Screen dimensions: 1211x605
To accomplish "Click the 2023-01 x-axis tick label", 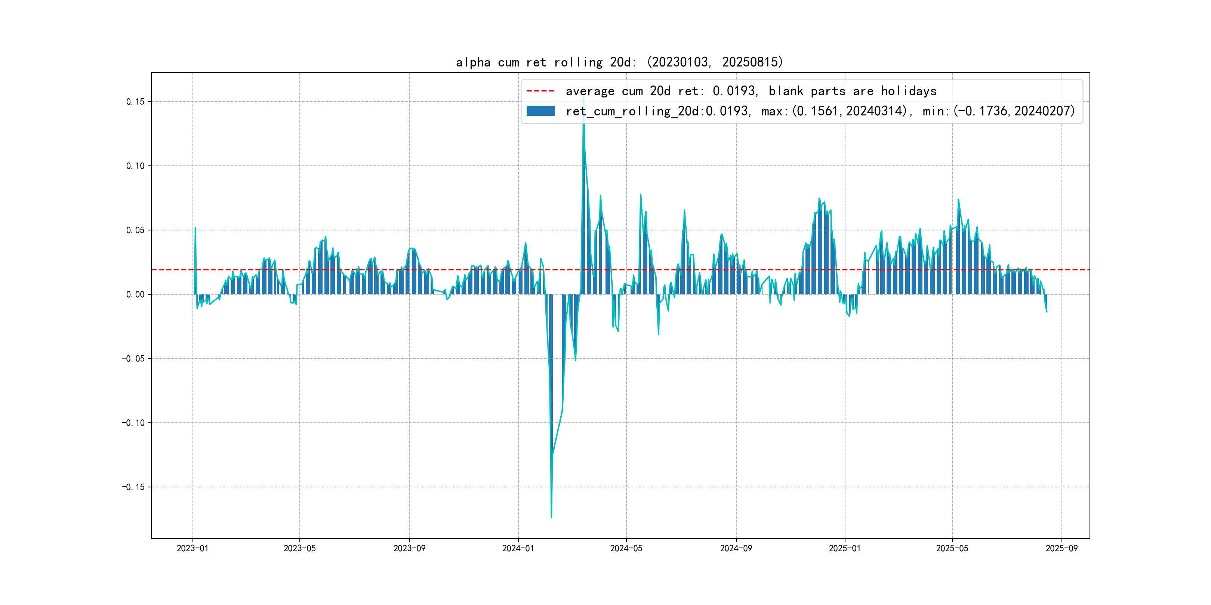I will pos(192,548).
